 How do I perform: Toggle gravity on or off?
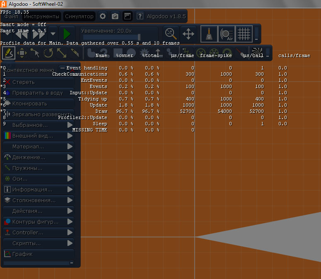[209, 34]
